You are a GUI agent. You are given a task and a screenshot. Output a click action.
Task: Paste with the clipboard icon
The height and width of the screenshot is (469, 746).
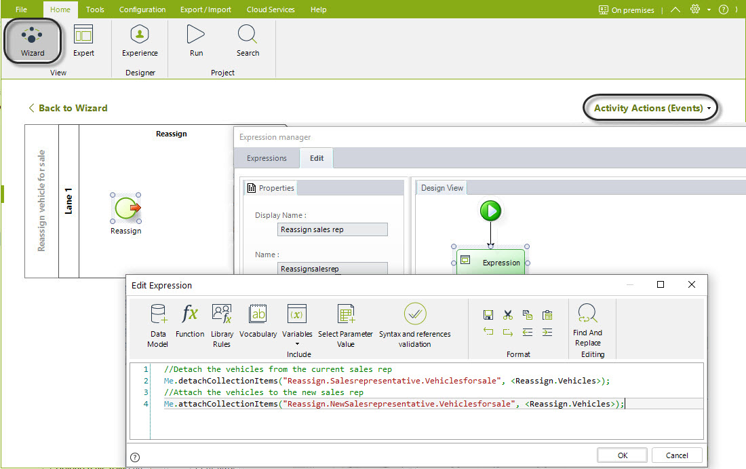pyautogui.click(x=547, y=315)
